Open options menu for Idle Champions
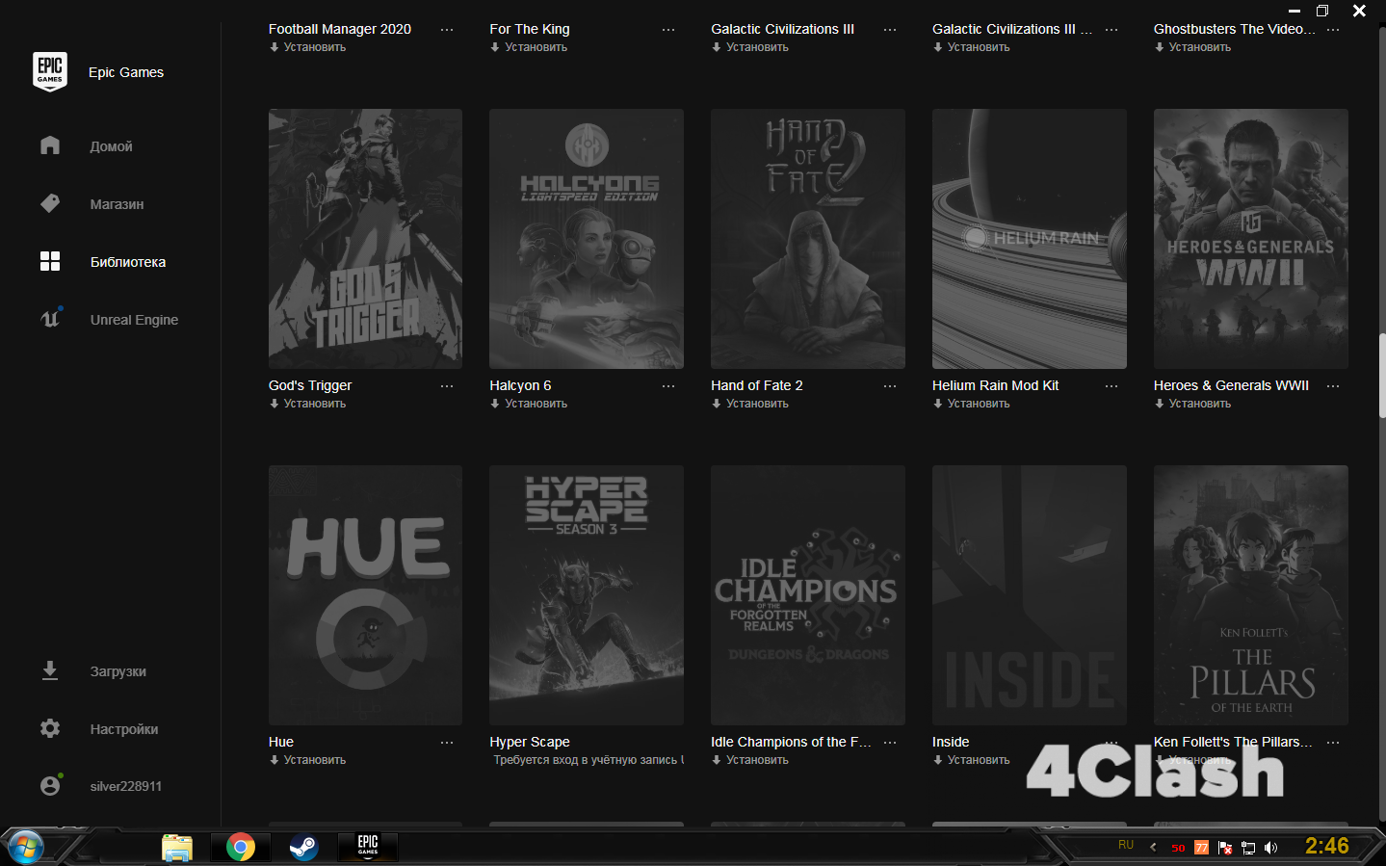1386x866 pixels. pyautogui.click(x=890, y=742)
